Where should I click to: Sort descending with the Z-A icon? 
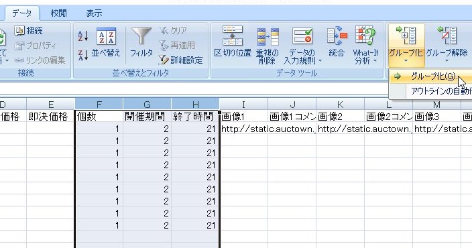click(x=82, y=56)
